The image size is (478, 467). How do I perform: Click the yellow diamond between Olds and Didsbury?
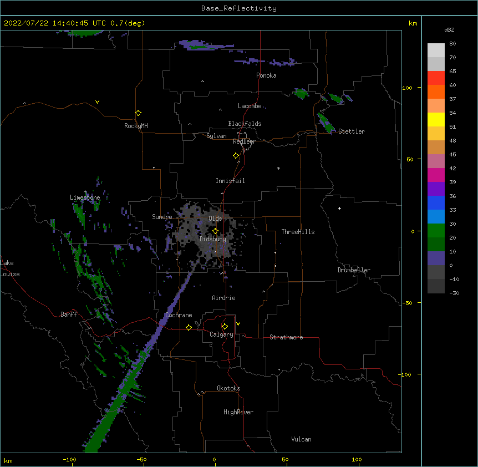215,231
